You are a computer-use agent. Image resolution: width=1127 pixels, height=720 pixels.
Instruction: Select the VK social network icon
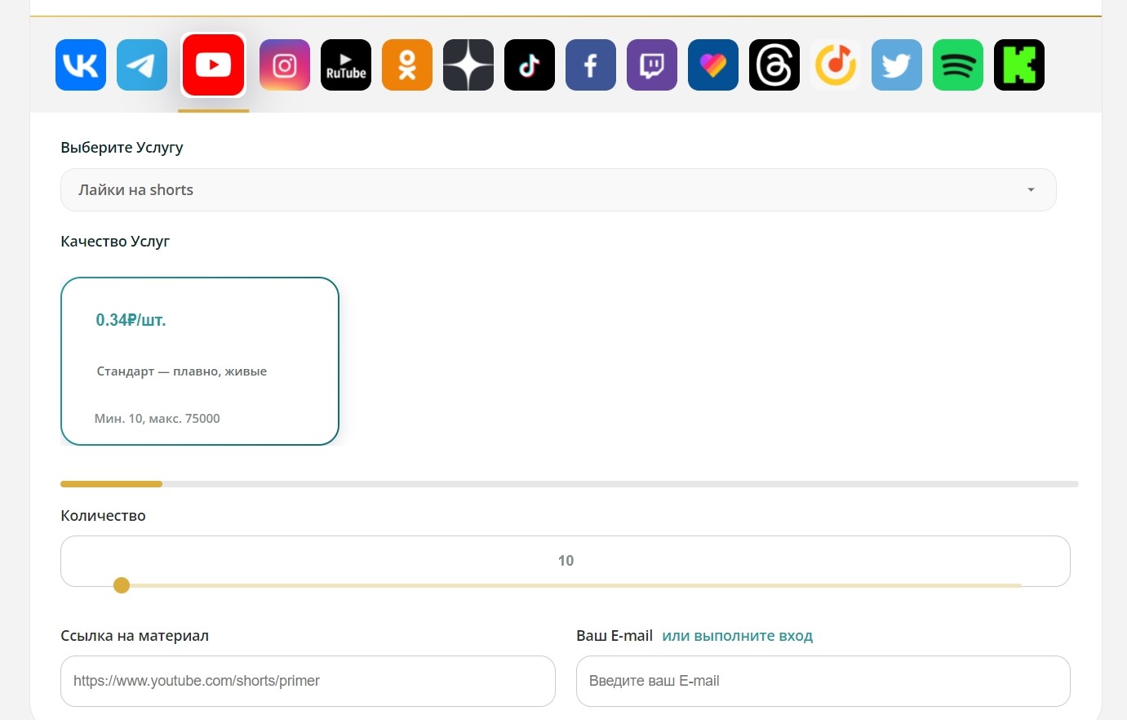point(81,64)
